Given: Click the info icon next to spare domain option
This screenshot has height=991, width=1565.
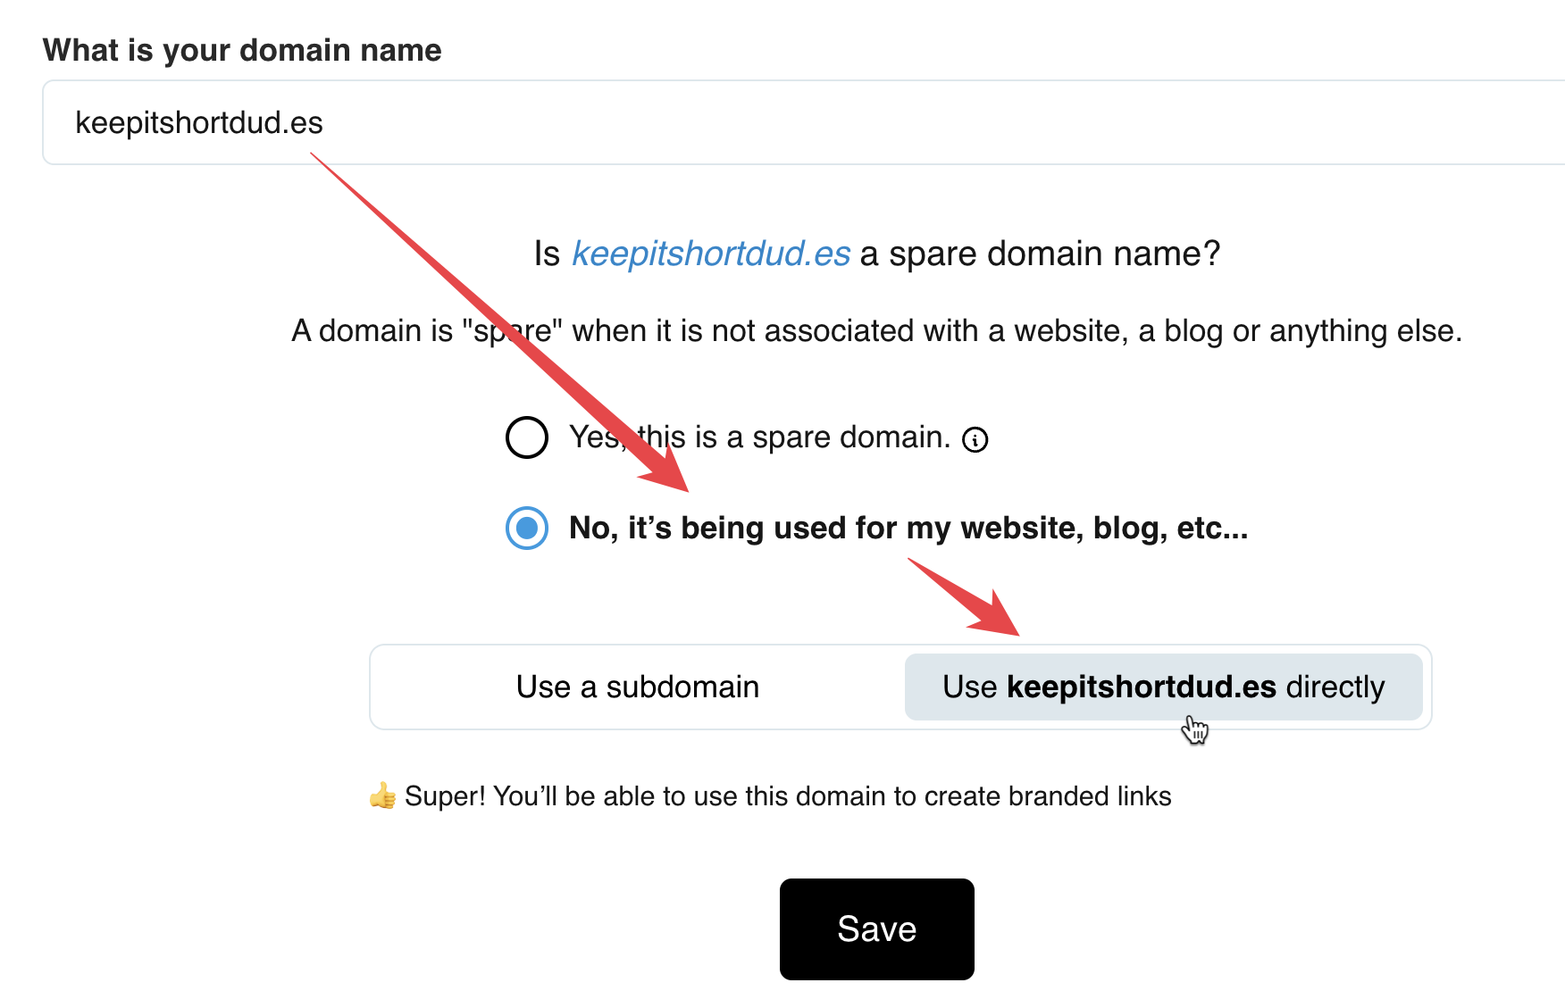Looking at the screenshot, I should click(975, 438).
